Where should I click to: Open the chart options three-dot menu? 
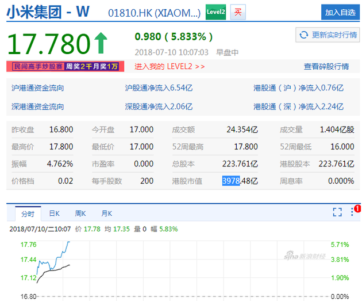(352, 212)
